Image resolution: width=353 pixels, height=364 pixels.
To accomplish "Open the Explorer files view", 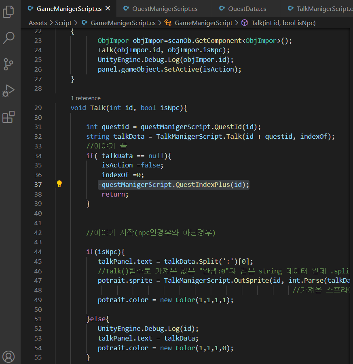I will click(x=8, y=12).
